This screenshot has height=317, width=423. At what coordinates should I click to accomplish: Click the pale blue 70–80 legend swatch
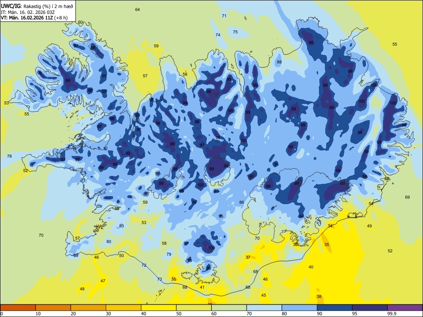[x=264, y=308]
